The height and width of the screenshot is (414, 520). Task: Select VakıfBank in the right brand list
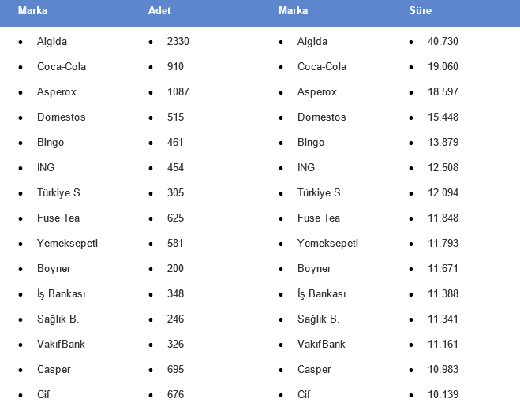(x=321, y=344)
